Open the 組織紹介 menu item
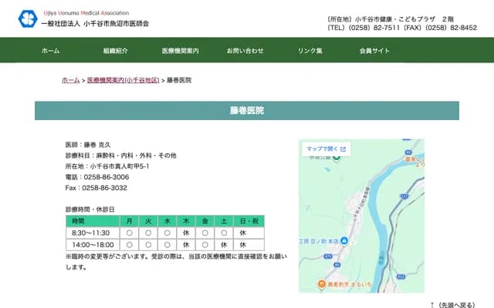 pos(115,50)
